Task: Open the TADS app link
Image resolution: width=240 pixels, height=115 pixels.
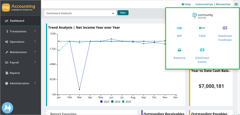Action: click(202, 36)
